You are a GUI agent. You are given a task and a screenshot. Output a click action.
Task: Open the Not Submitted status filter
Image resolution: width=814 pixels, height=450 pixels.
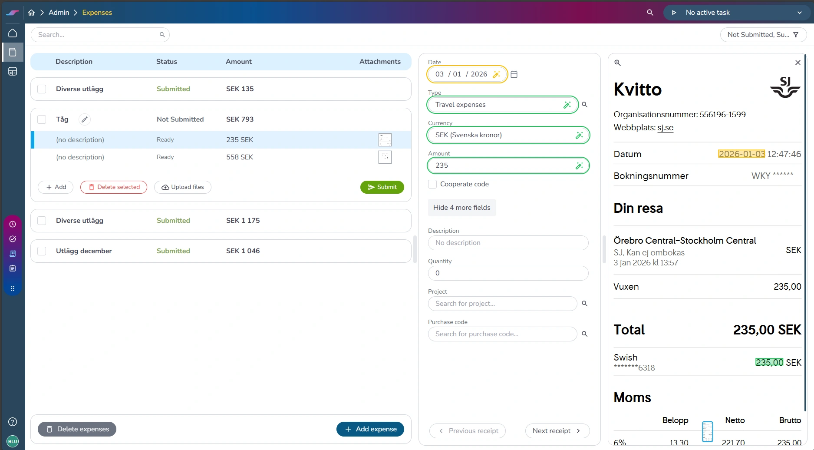763,35
